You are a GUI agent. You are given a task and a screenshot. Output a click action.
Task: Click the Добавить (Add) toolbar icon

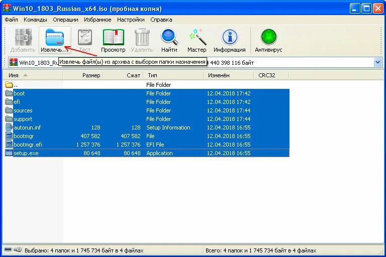[x=23, y=37]
